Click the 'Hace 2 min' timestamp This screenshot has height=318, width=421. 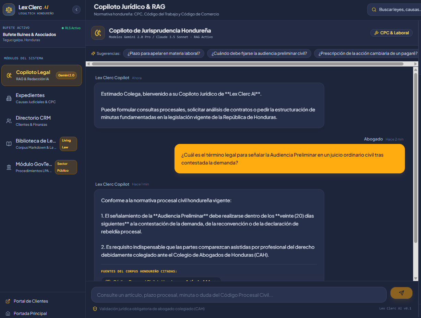click(x=395, y=139)
